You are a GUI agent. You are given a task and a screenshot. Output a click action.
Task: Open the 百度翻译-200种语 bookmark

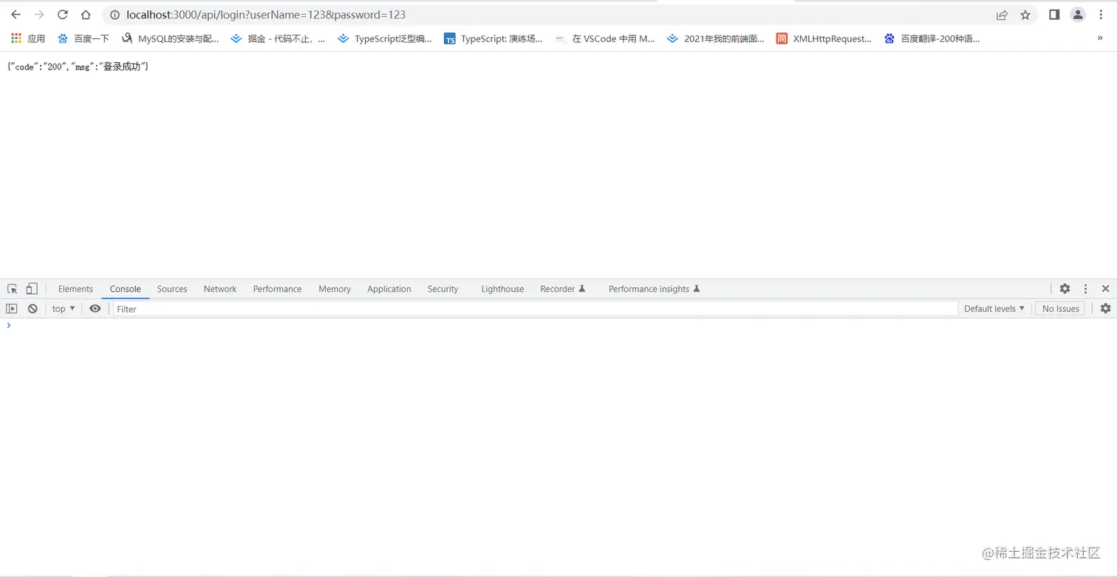[932, 38]
